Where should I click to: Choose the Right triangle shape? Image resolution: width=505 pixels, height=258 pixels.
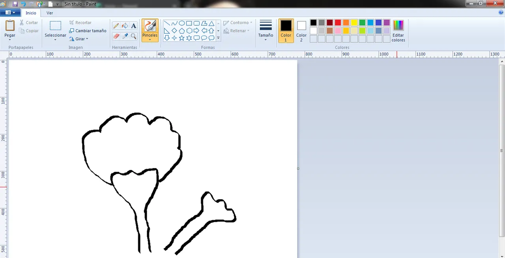point(167,31)
